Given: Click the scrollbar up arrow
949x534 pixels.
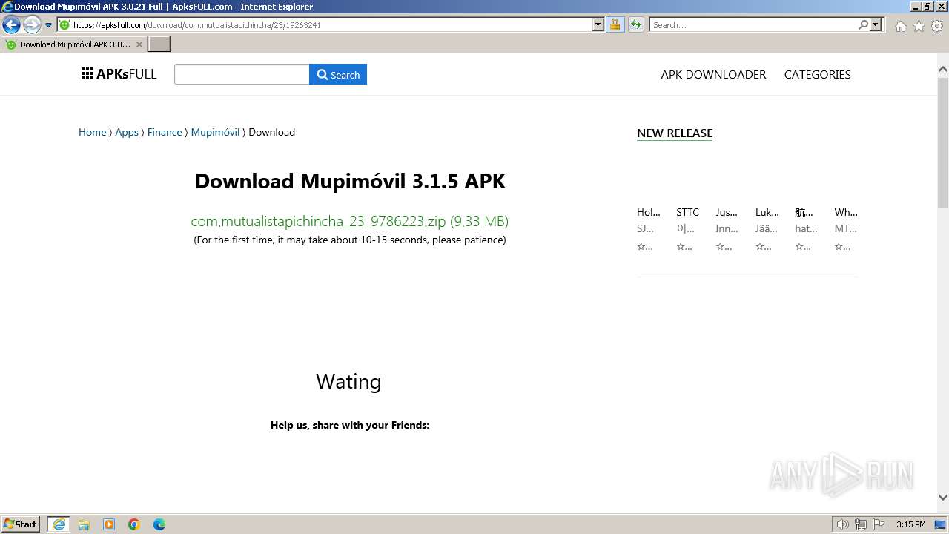Looking at the screenshot, I should coord(943,69).
